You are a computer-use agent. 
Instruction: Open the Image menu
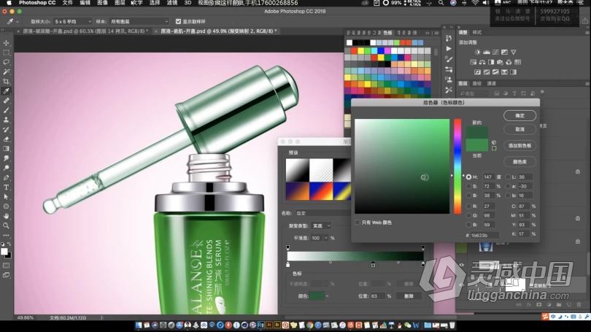[x=103, y=3]
